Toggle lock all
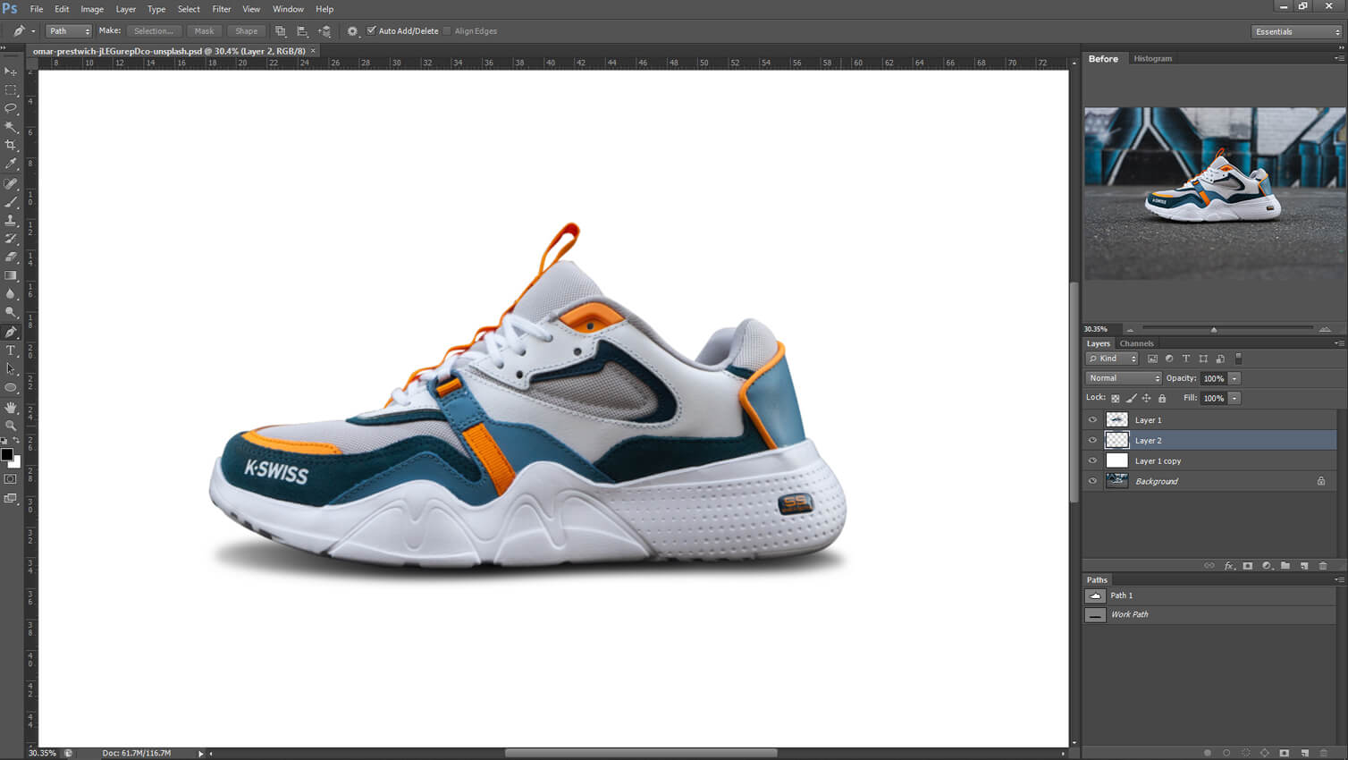Viewport: 1348px width, 760px height. click(x=1162, y=399)
